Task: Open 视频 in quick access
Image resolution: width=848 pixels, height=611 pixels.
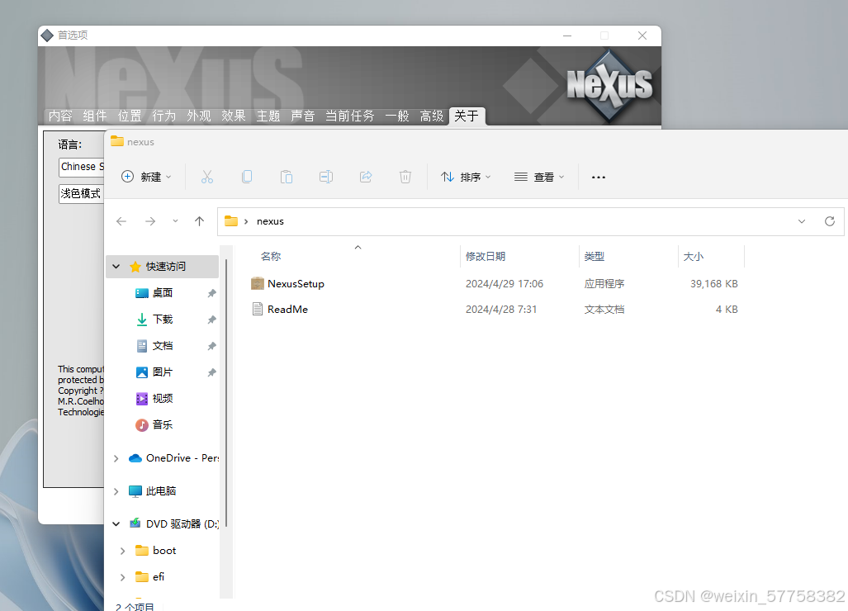Action: [x=162, y=399]
